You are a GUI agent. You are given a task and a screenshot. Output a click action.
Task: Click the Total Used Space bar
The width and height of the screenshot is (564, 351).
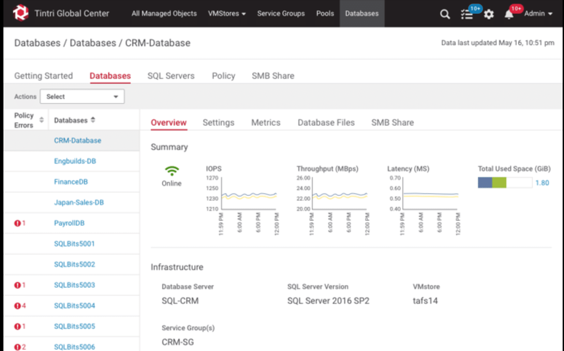coord(505,183)
